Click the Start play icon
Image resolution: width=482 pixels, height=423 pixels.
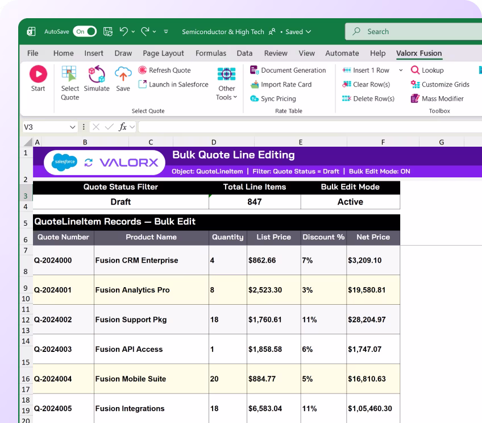[x=38, y=74]
